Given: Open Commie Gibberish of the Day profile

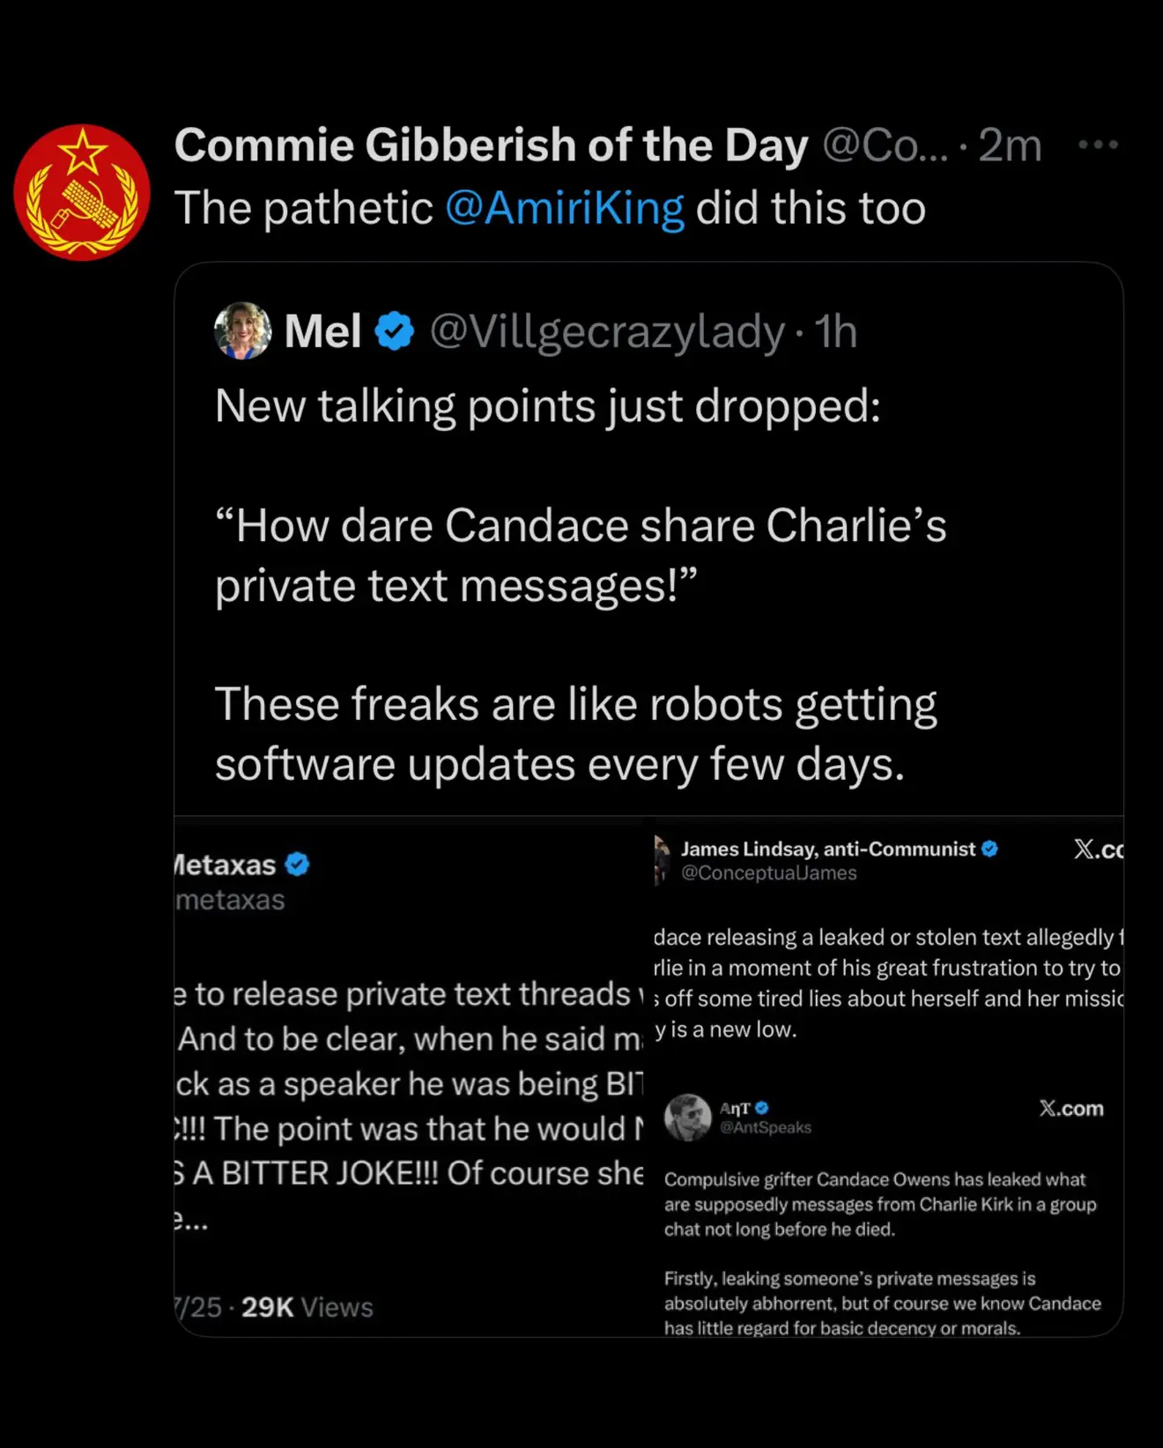Looking at the screenshot, I should (x=490, y=145).
